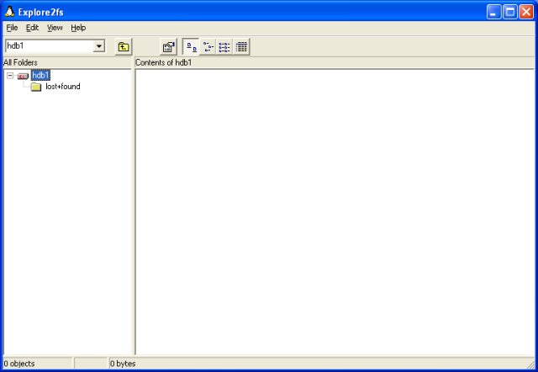Screen dimensions: 538x372
Task: Open the File menu
Action: [12, 28]
